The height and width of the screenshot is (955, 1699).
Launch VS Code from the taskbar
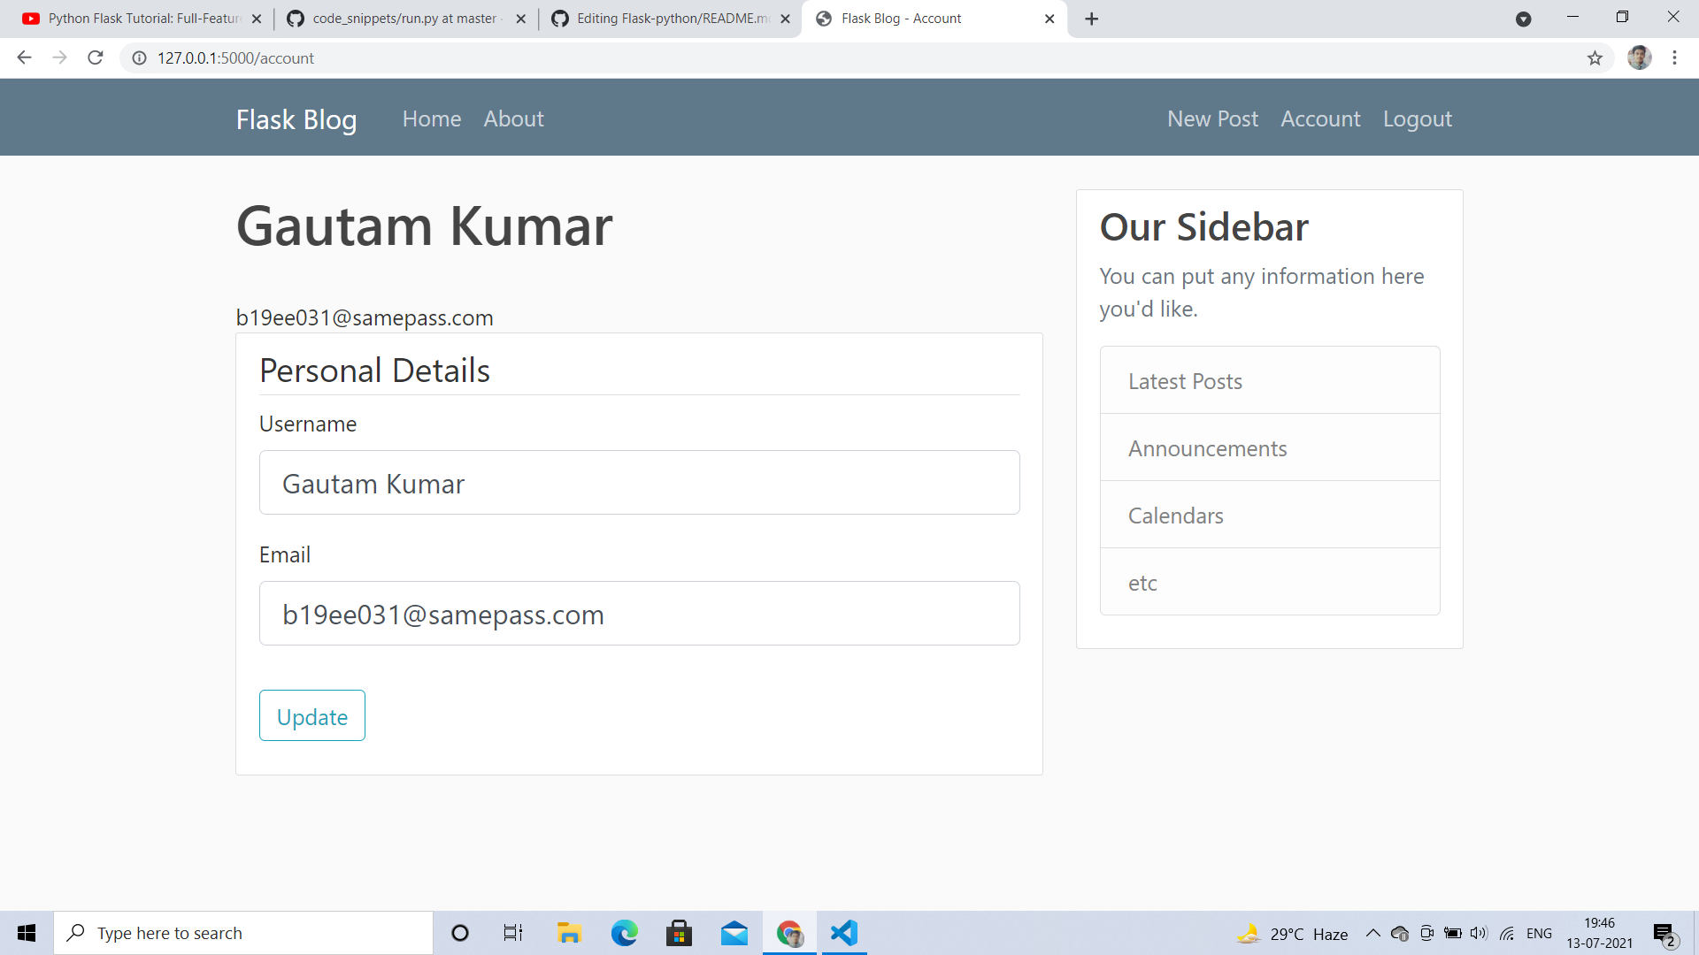click(844, 932)
